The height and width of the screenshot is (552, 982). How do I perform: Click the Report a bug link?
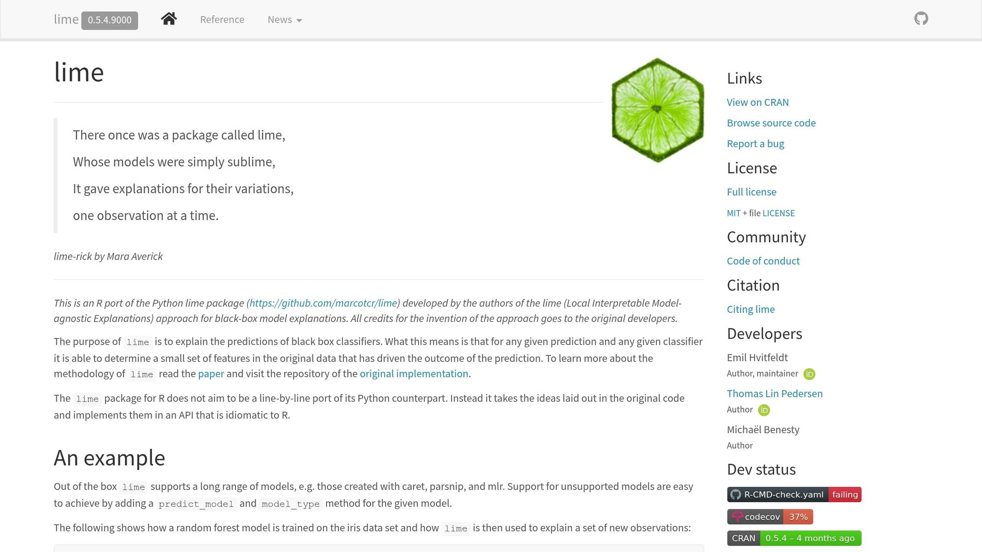(755, 144)
